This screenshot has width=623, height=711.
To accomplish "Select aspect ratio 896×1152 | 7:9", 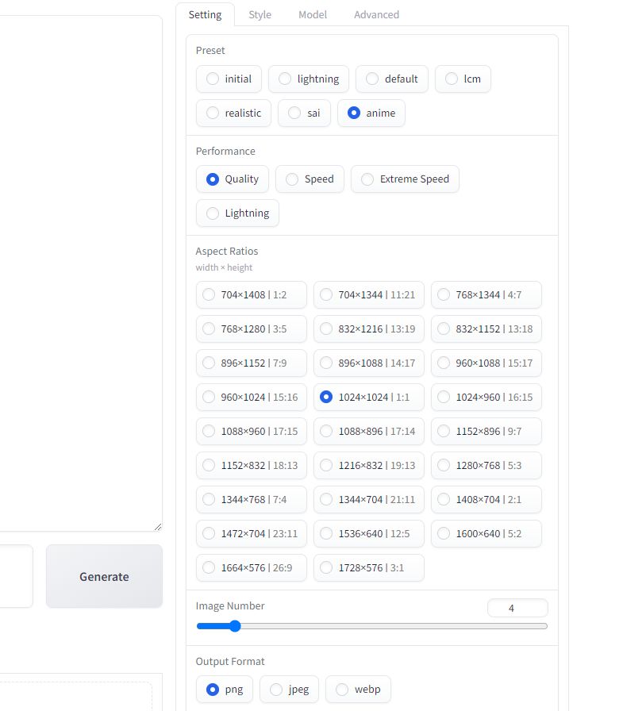I will tap(252, 363).
